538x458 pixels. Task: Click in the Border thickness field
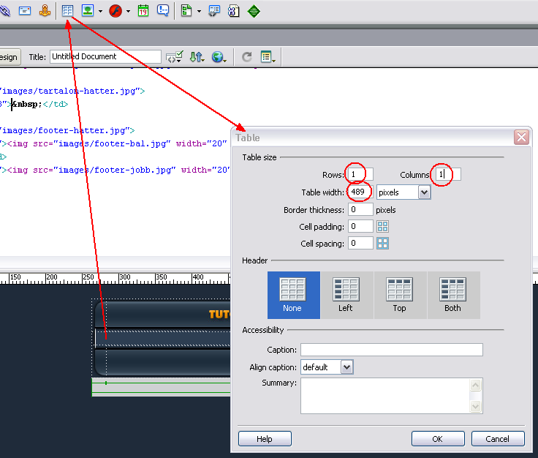pos(360,210)
